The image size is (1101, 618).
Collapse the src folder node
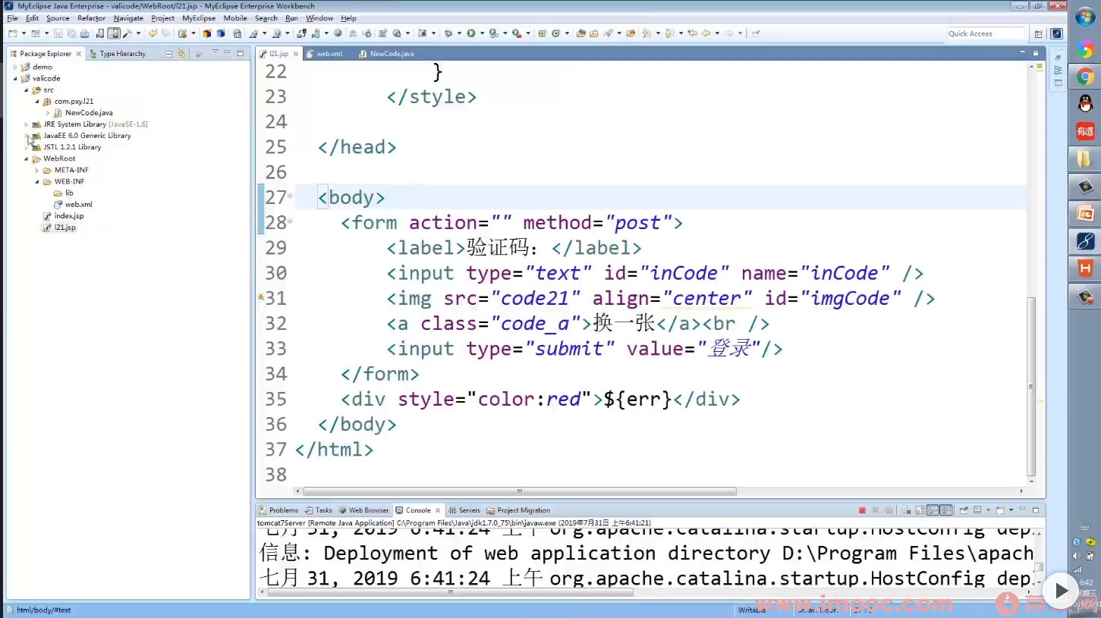tap(26, 89)
